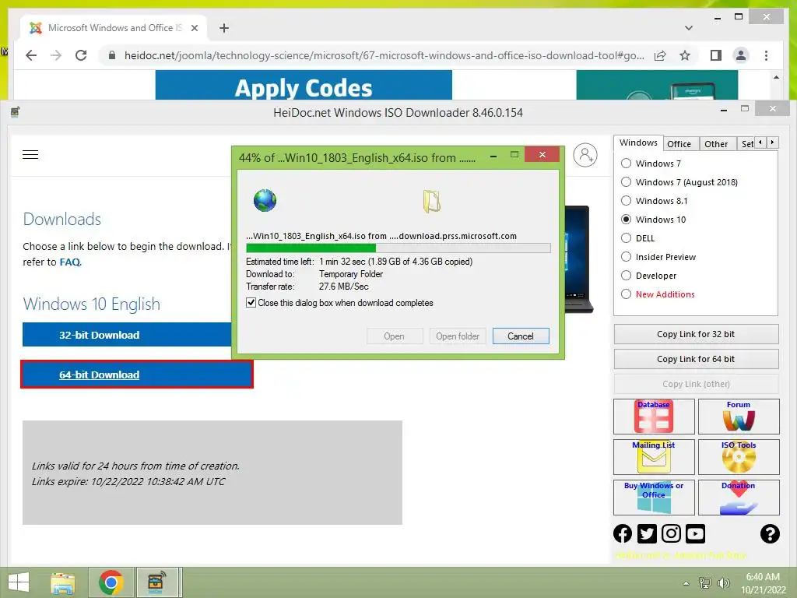Toggle Chrome's side panel icon
The height and width of the screenshot is (598, 797).
coord(716,55)
